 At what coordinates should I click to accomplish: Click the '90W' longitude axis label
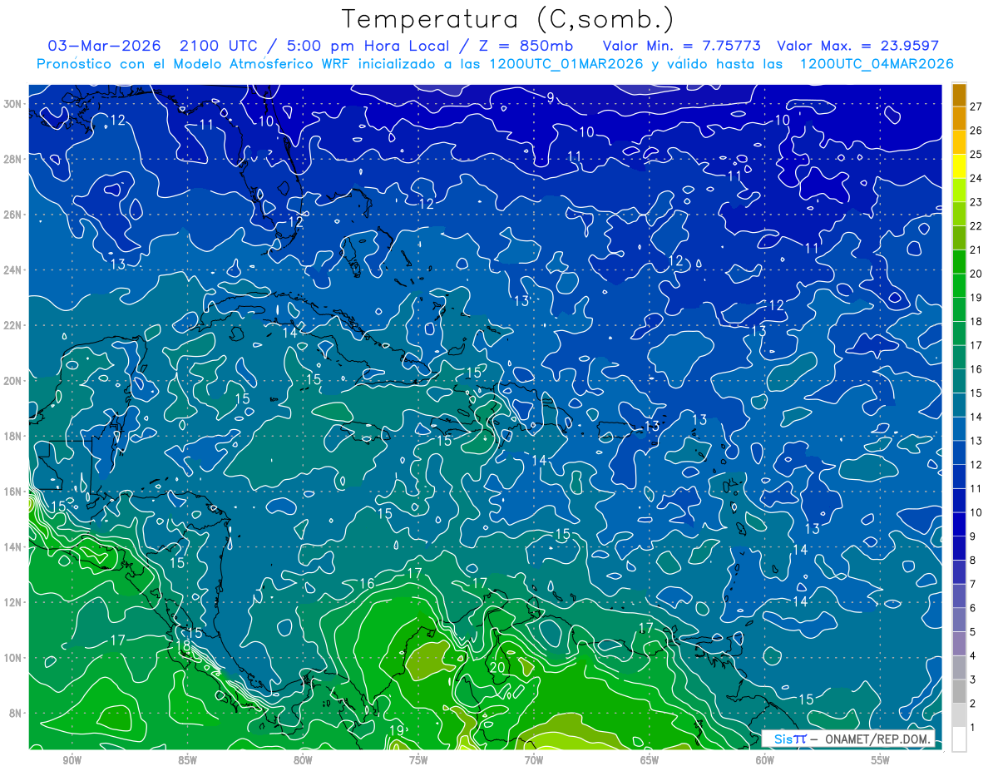pyautogui.click(x=72, y=760)
